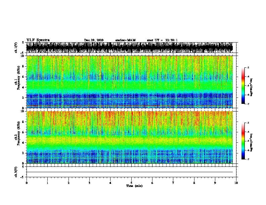Viewport: 266px width, 205px height.
Task: Click the "-7" label on ch.1 colorbar
Action: pyautogui.click(x=248, y=104)
